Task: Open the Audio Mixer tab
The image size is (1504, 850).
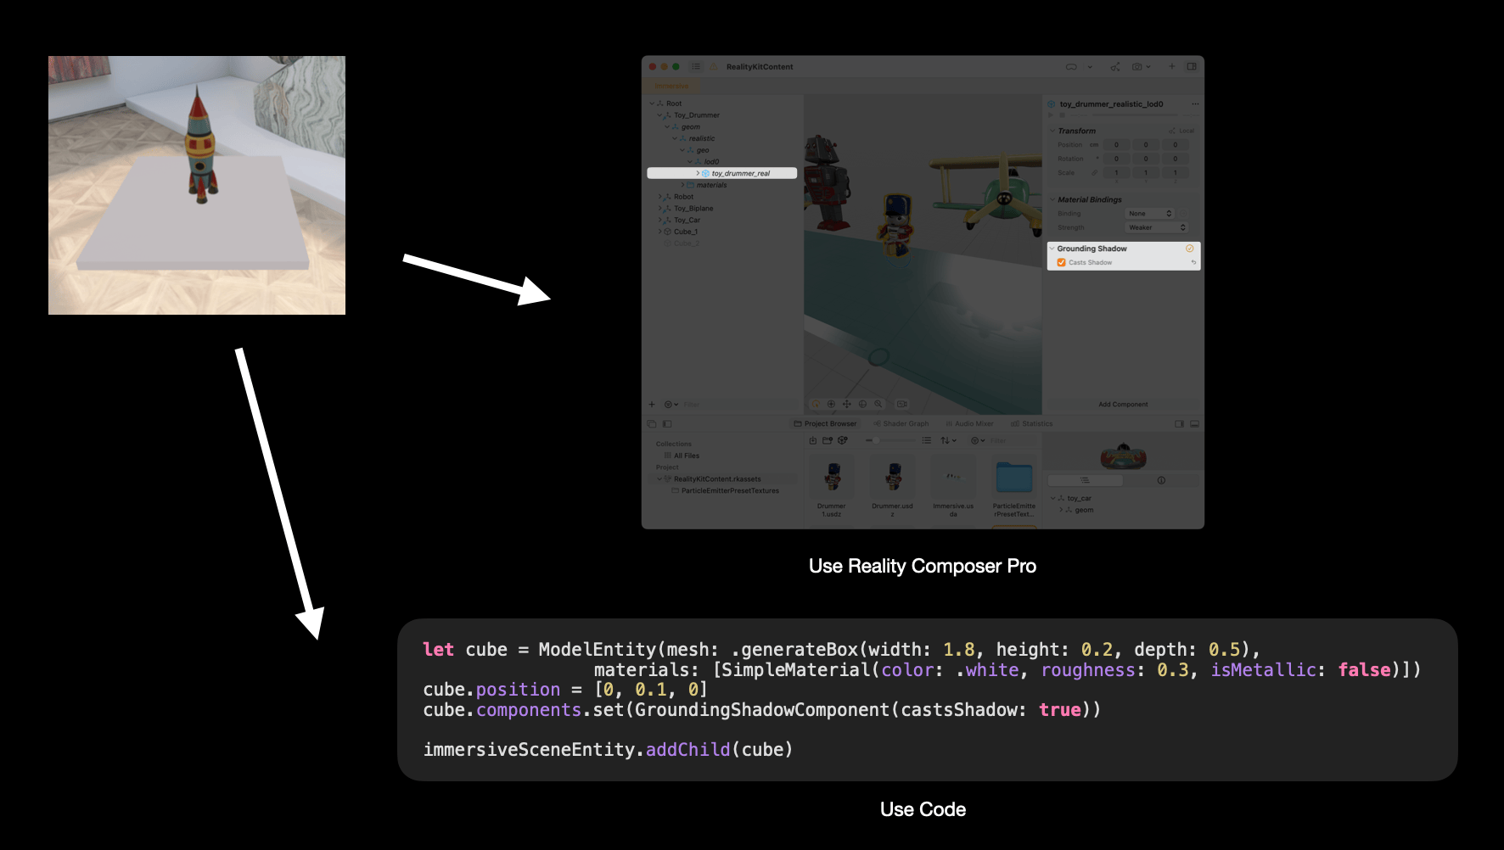Action: [969, 424]
